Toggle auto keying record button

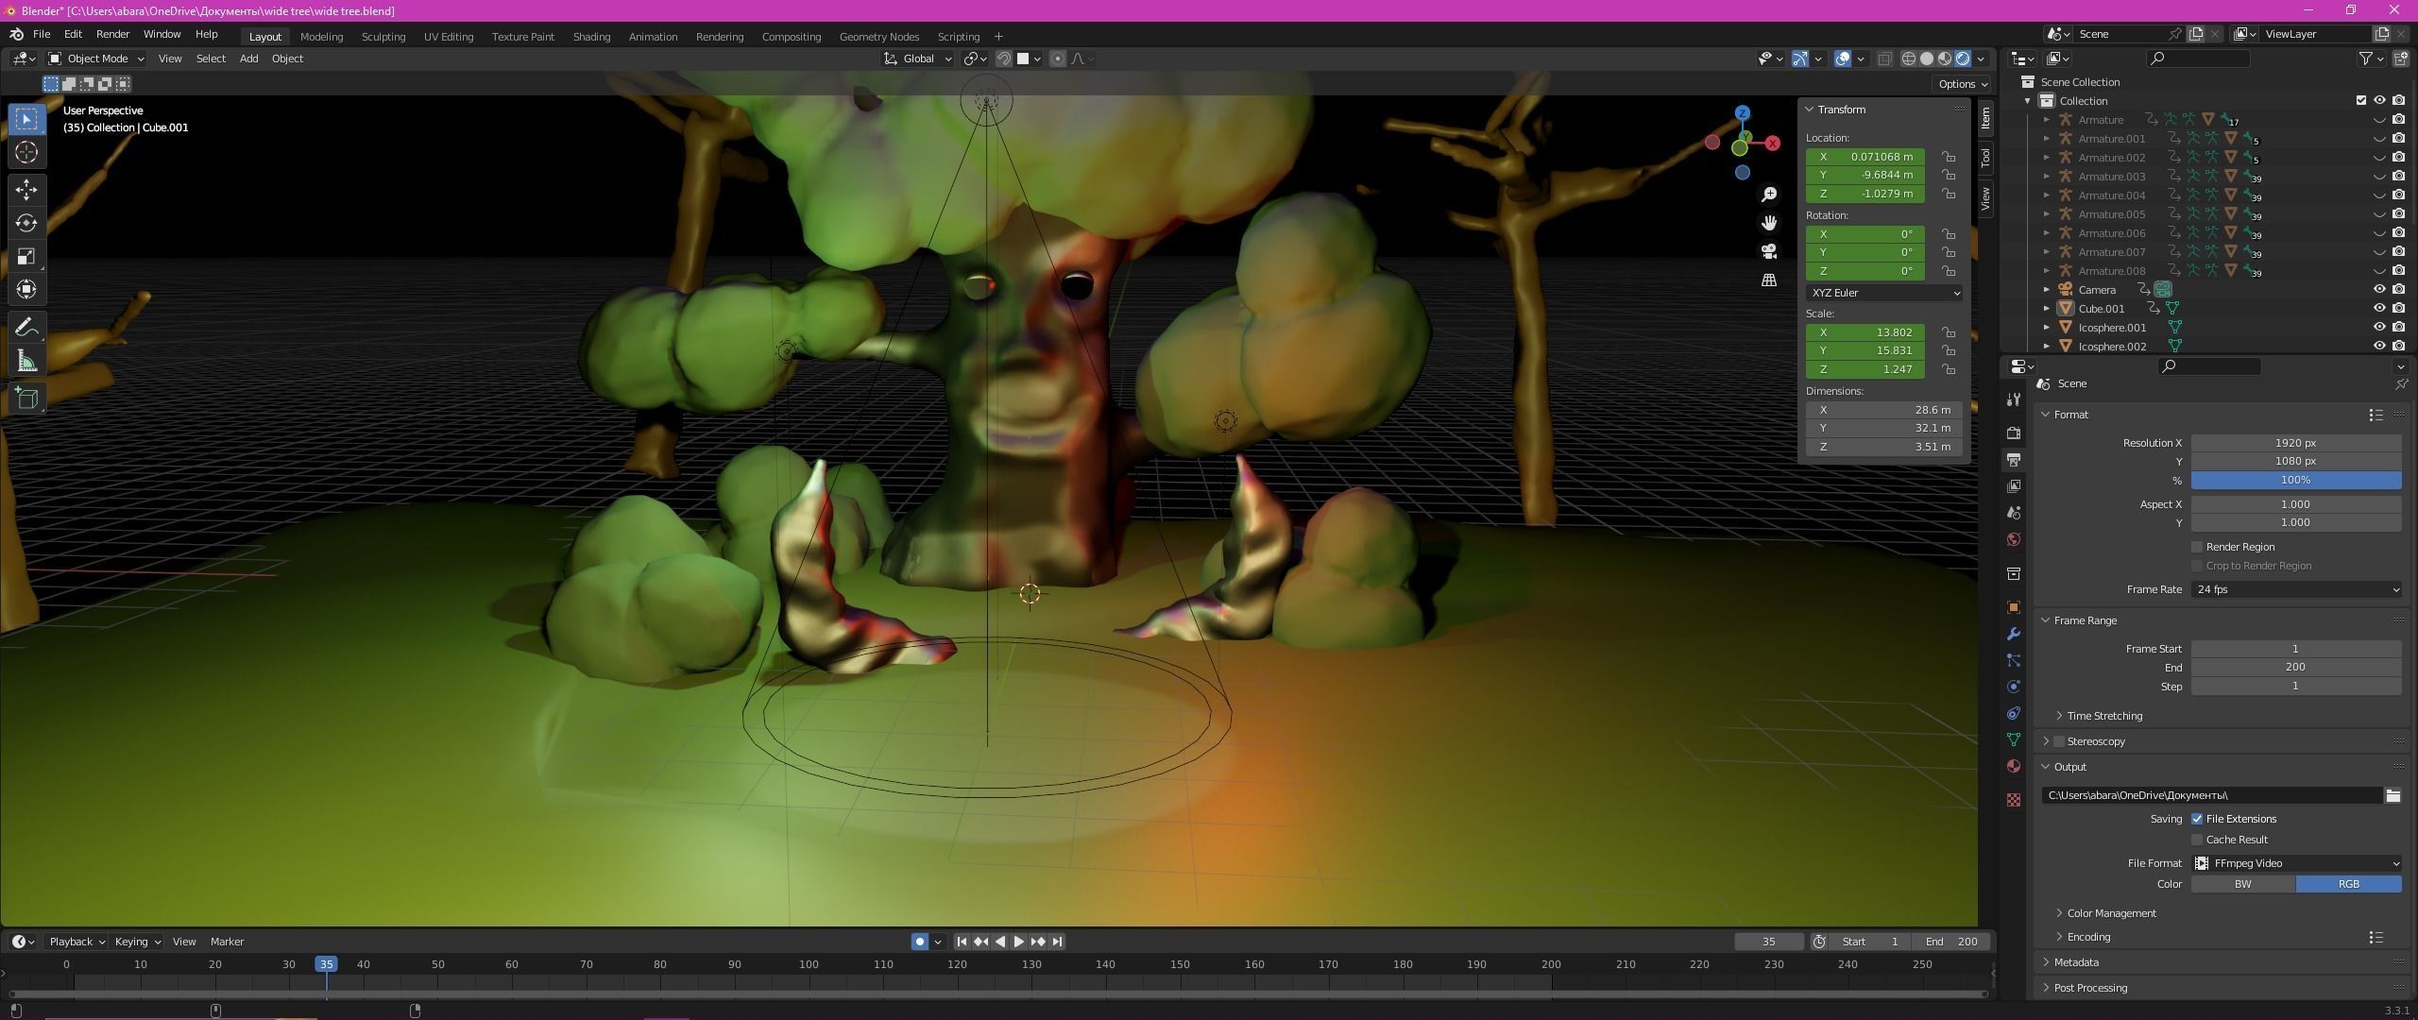919,942
